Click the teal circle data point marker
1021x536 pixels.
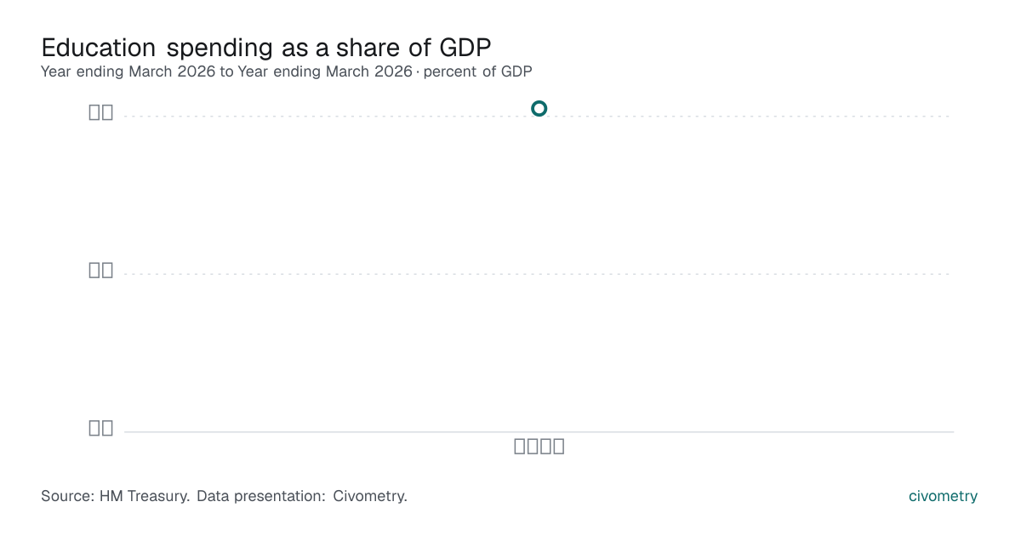(x=539, y=108)
